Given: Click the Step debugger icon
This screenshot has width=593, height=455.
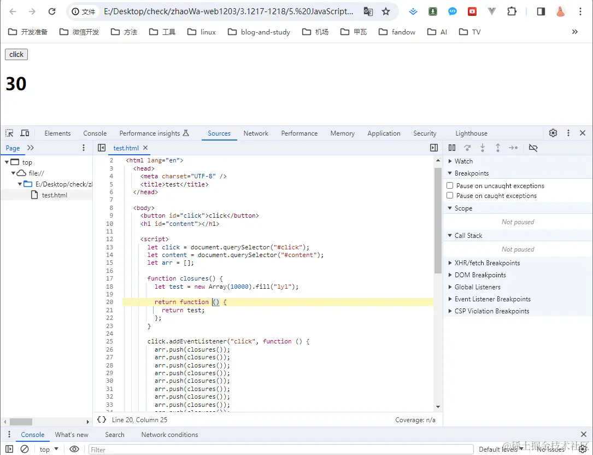Looking at the screenshot, I should click(x=513, y=148).
